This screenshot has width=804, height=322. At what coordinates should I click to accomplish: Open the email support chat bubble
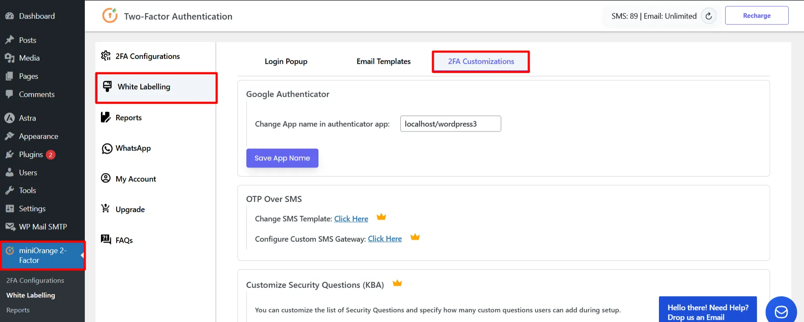(781, 311)
